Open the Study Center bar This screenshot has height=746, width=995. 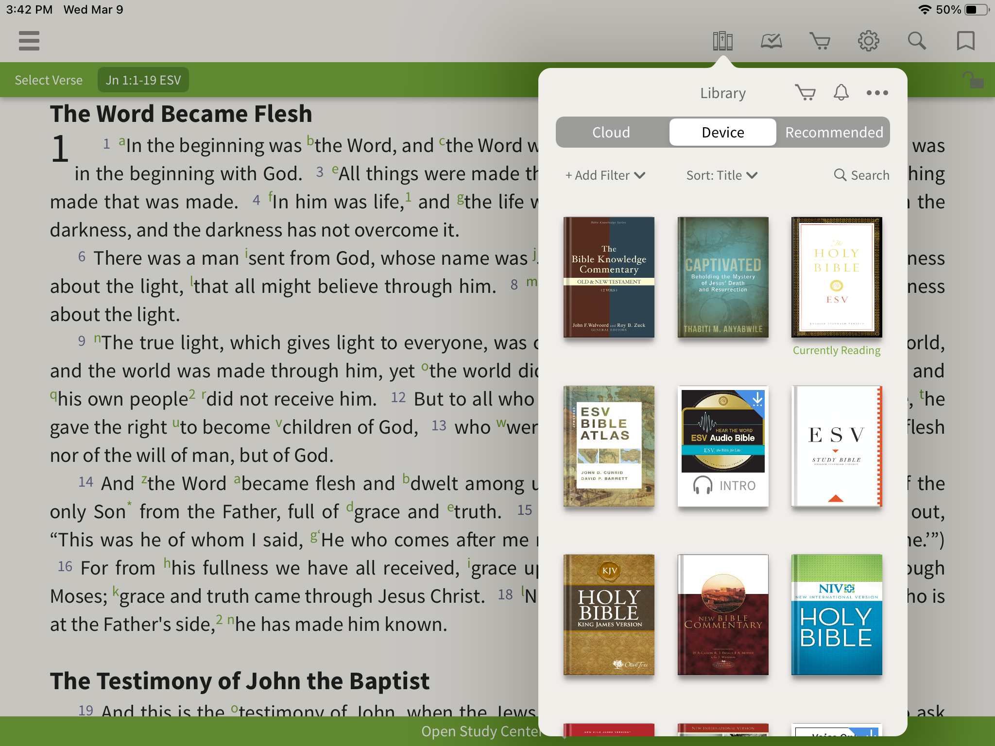click(x=481, y=731)
